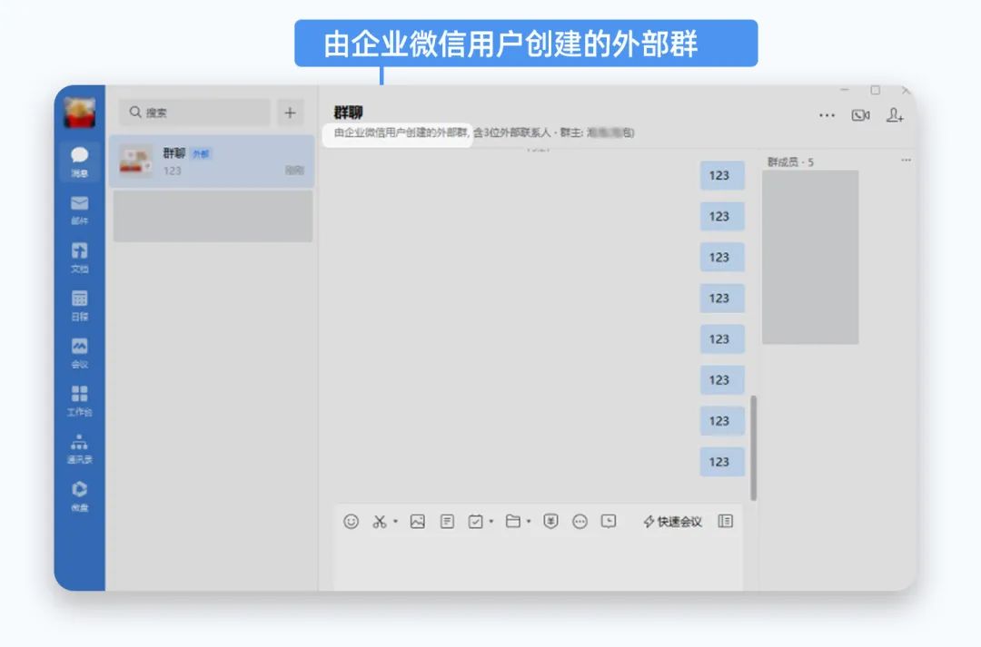Screen dimensions: 981x647
Task: Open the Contacts (通讯录) sidebar icon
Action: tap(79, 448)
